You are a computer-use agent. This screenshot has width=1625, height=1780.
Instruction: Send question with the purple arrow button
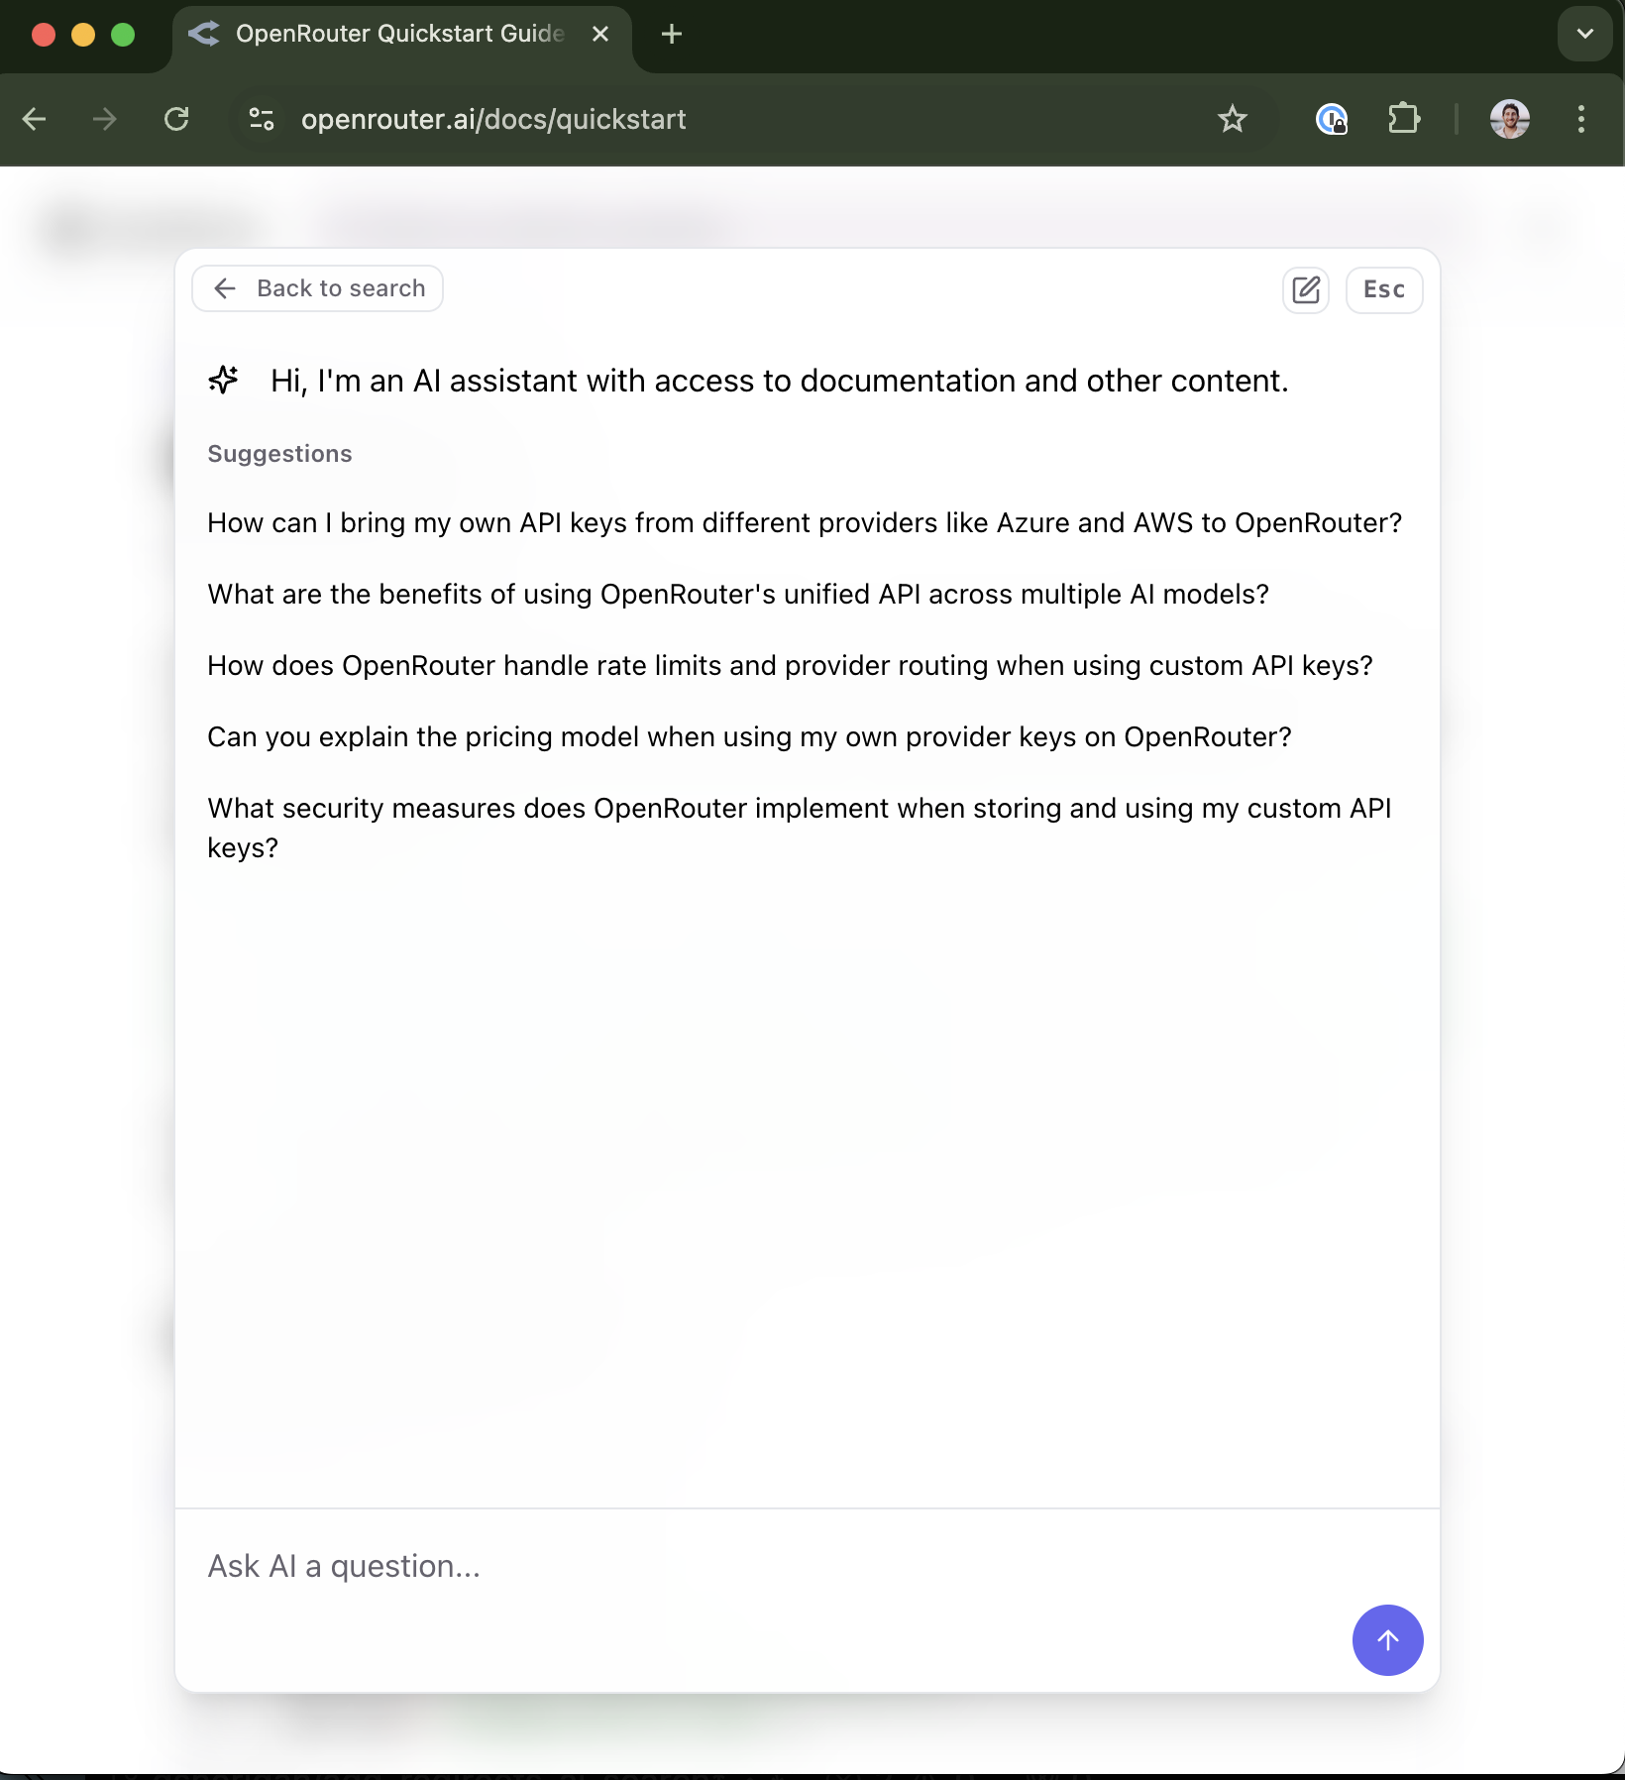[x=1387, y=1640]
